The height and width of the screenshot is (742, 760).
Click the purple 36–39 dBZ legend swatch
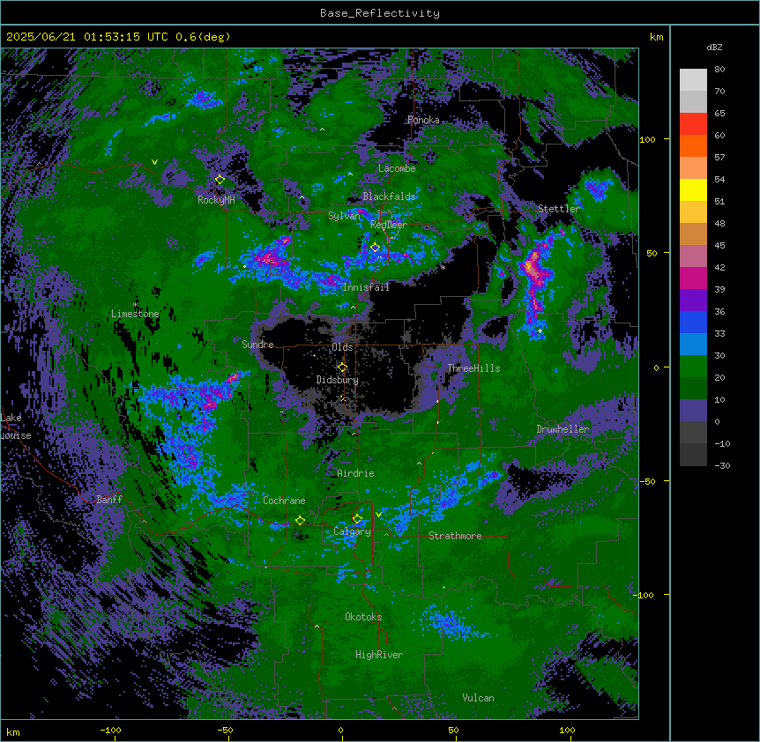693,301
